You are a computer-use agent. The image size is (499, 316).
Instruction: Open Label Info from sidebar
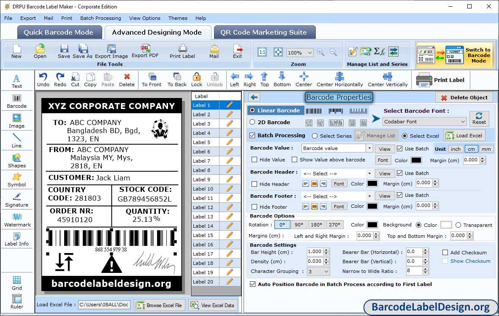(x=16, y=239)
